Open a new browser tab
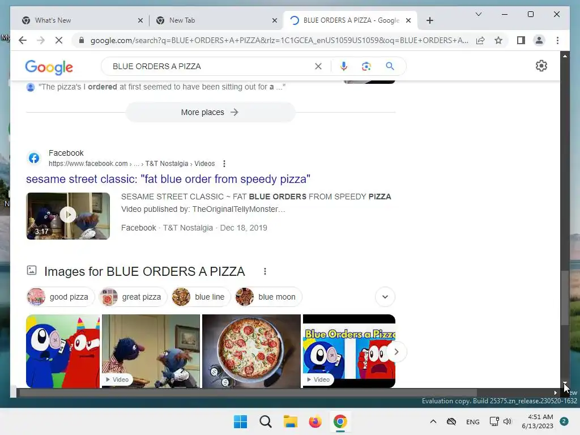This screenshot has height=435, width=580. (x=429, y=20)
